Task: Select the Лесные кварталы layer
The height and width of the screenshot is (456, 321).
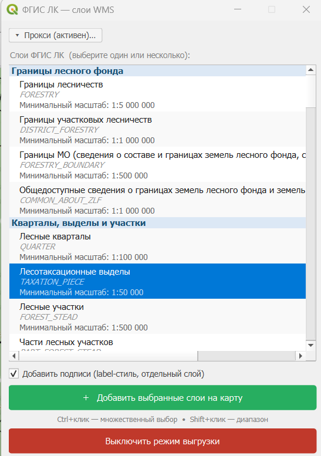Action: [x=158, y=246]
